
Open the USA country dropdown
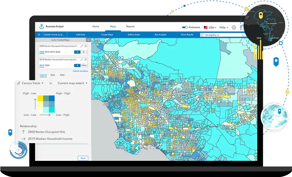coord(212,27)
